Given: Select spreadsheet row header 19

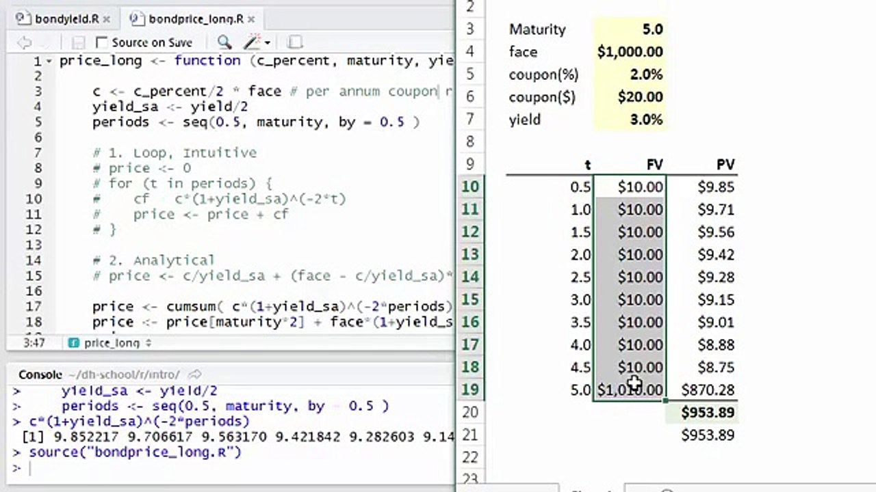Looking at the screenshot, I should 470,389.
